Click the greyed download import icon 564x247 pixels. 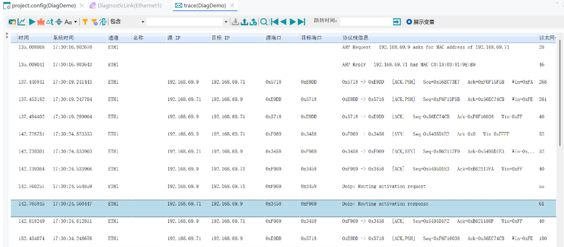[235, 22]
